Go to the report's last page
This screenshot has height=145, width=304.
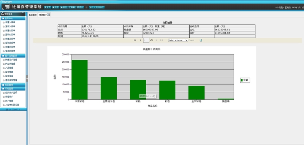[x=161, y=40]
